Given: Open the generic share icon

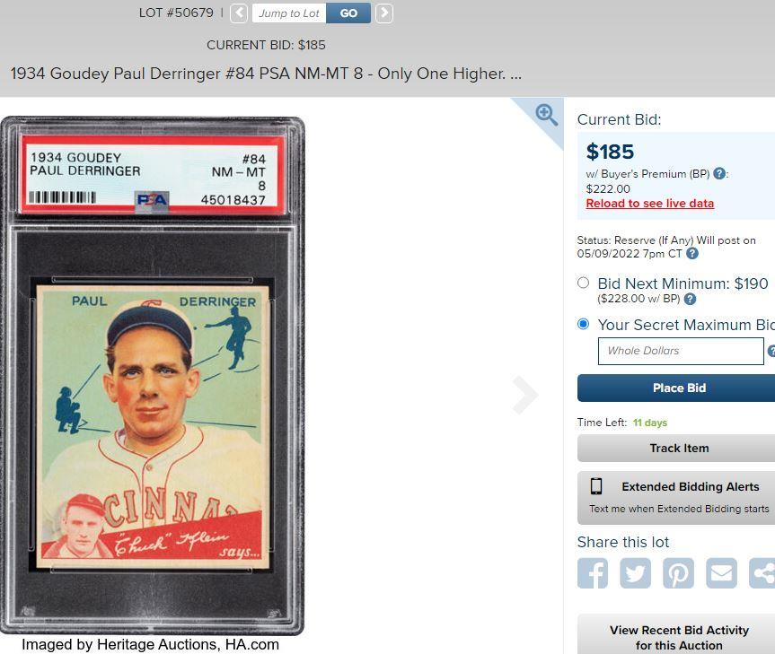Looking at the screenshot, I should coord(762,573).
